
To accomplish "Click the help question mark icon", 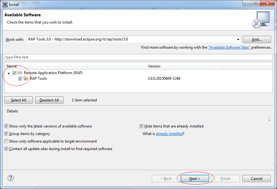I will tap(11, 178).
